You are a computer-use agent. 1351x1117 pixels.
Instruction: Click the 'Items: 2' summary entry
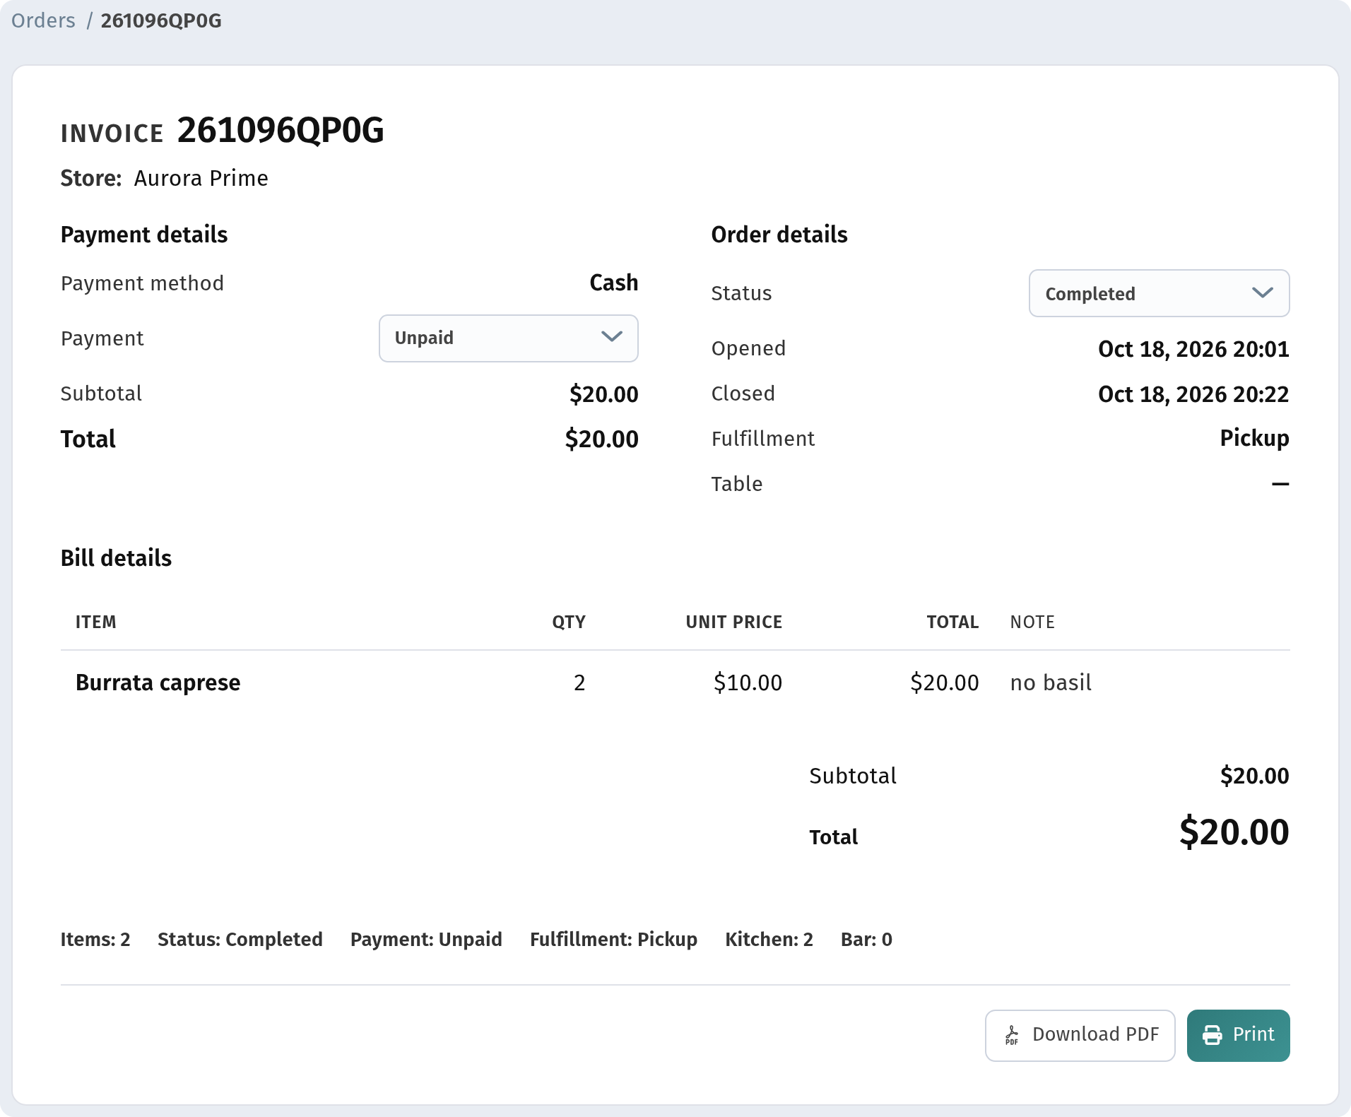(x=95, y=939)
